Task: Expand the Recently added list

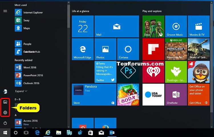Action: tap(21, 91)
